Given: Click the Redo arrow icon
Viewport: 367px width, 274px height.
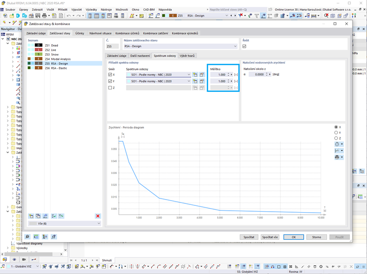Looking at the screenshot, I should click(78, 15).
